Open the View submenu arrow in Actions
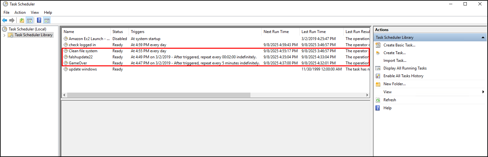The width and height of the screenshot is (488, 157). coord(483,92)
